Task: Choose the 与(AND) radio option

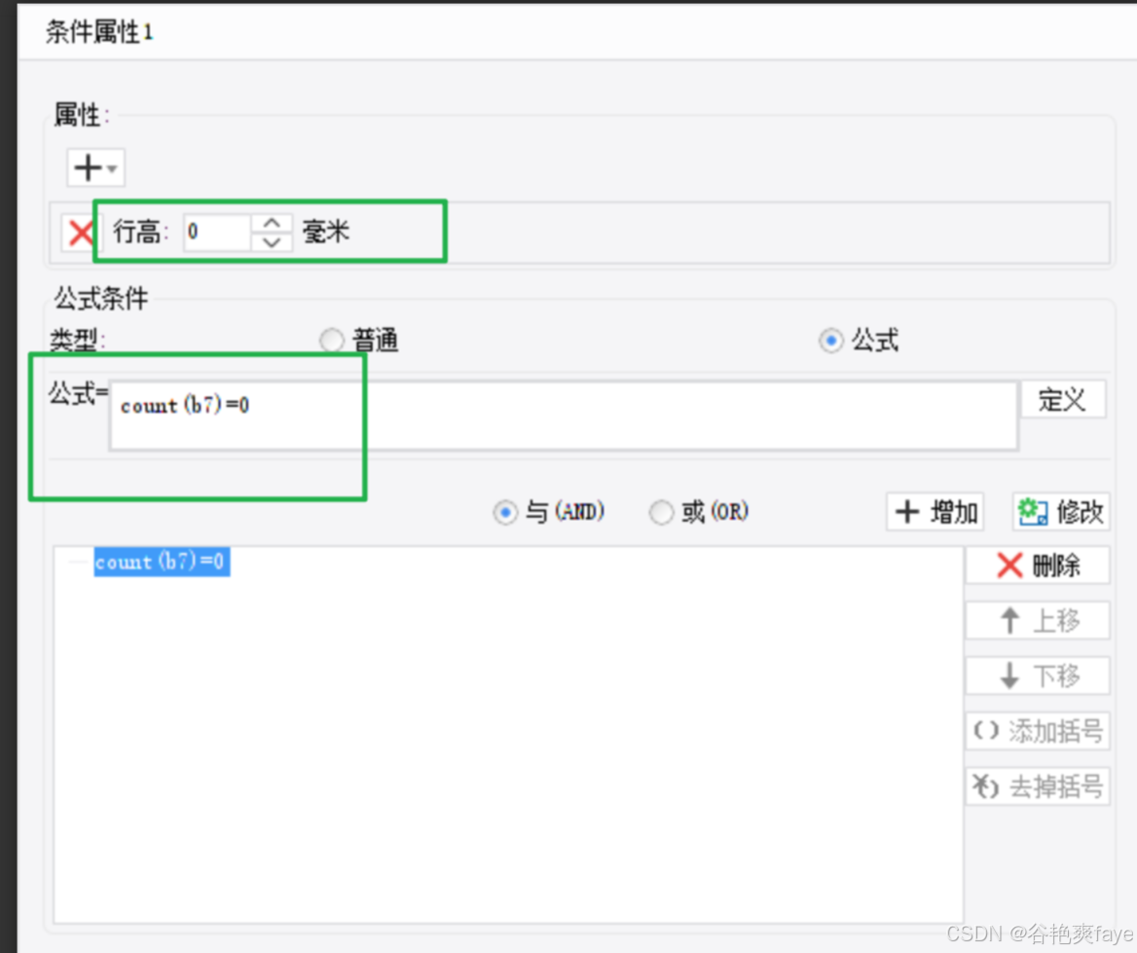Action: tap(505, 512)
